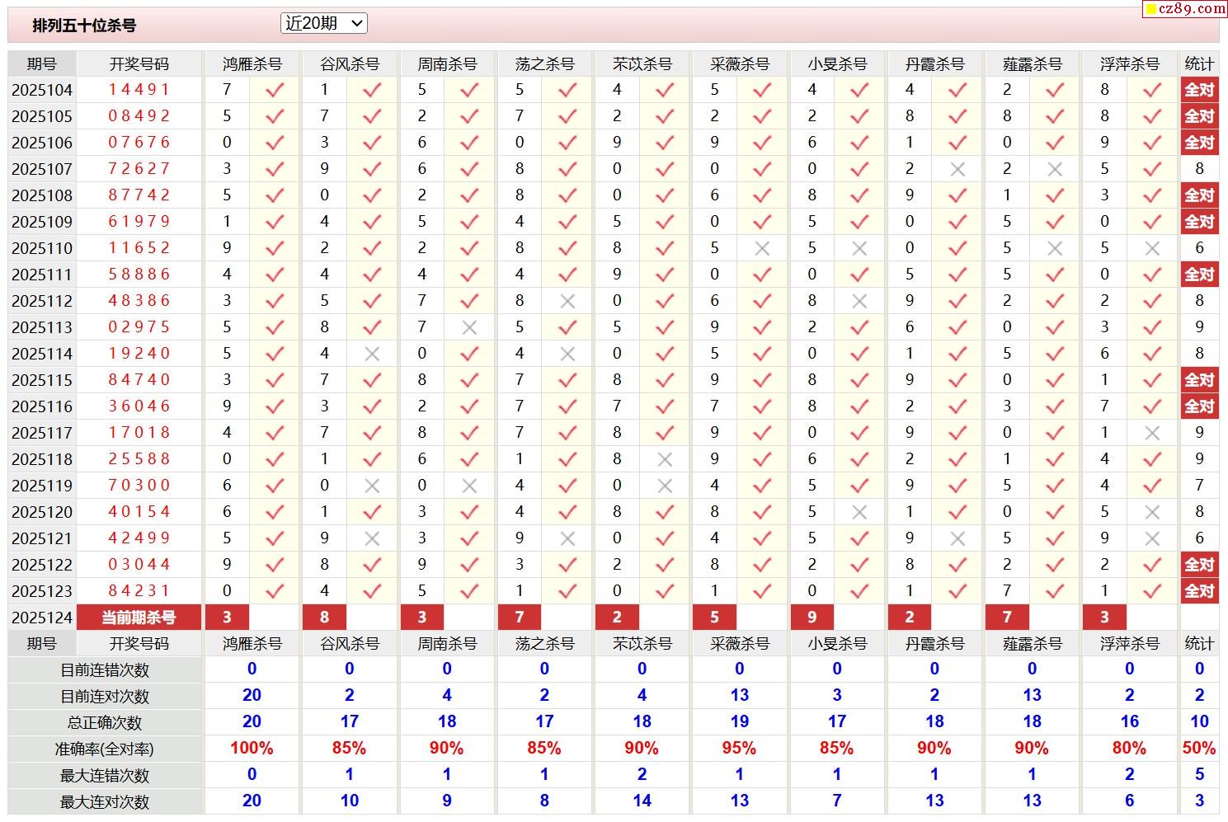Click the drawn number 36046

(x=139, y=406)
